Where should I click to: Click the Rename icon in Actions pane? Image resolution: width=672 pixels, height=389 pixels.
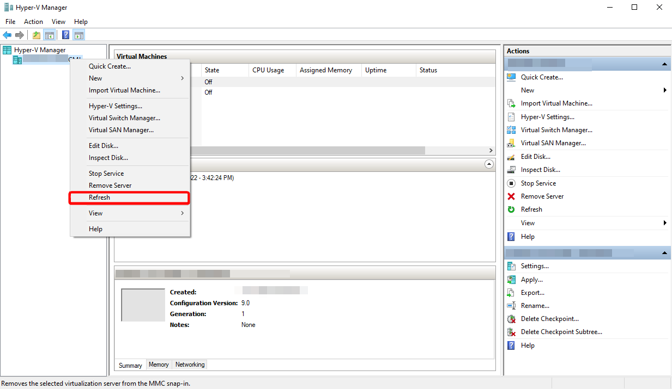tap(511, 306)
